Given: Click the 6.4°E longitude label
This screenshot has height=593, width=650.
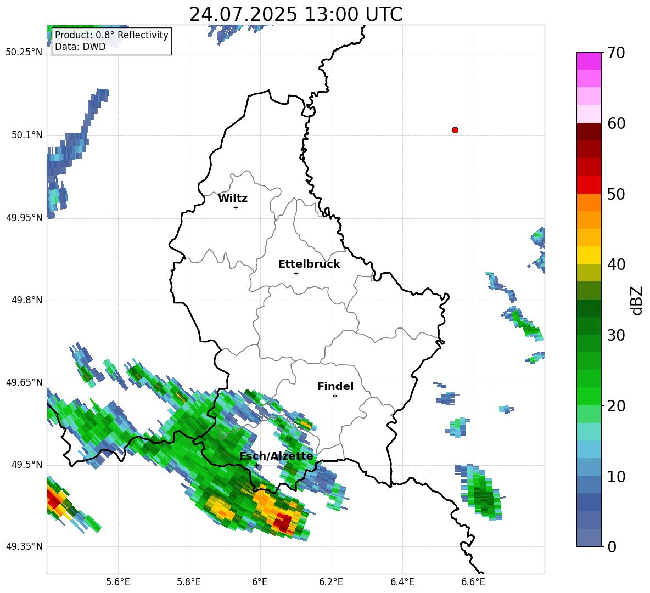Looking at the screenshot, I should pos(402,582).
